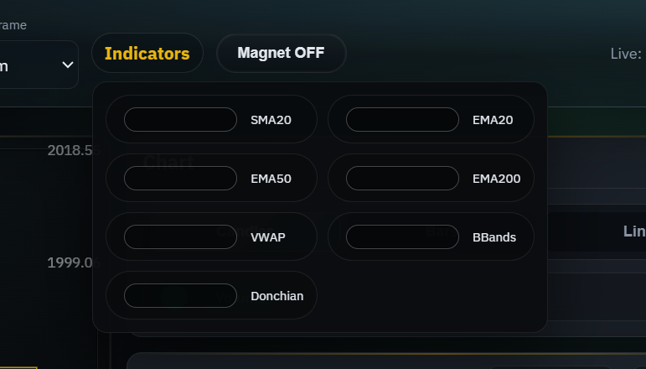Enable the EMA20 indicator pill switch

[402, 120]
